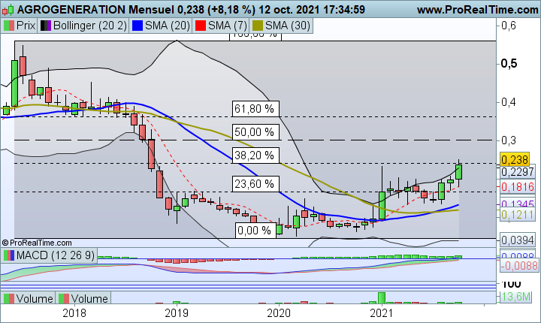
Task: Click the AGROGENERATION Mensuel title text
Action: [x=95, y=10]
